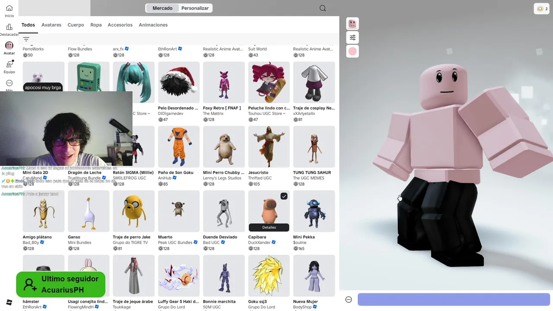553x311 pixels.
Task: Open the Más options icon in sidebar
Action: (9, 83)
